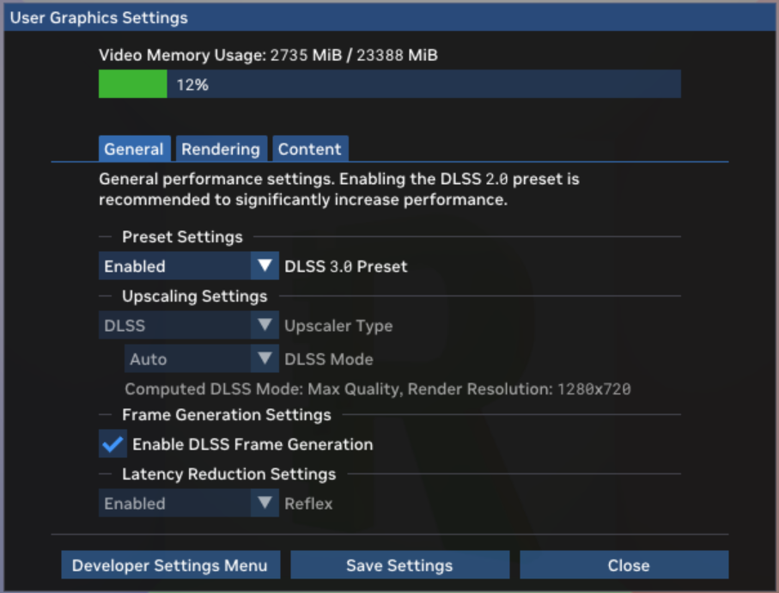The width and height of the screenshot is (779, 593).
Task: Click the DLSS Mode dropdown arrow icon
Action: (265, 358)
